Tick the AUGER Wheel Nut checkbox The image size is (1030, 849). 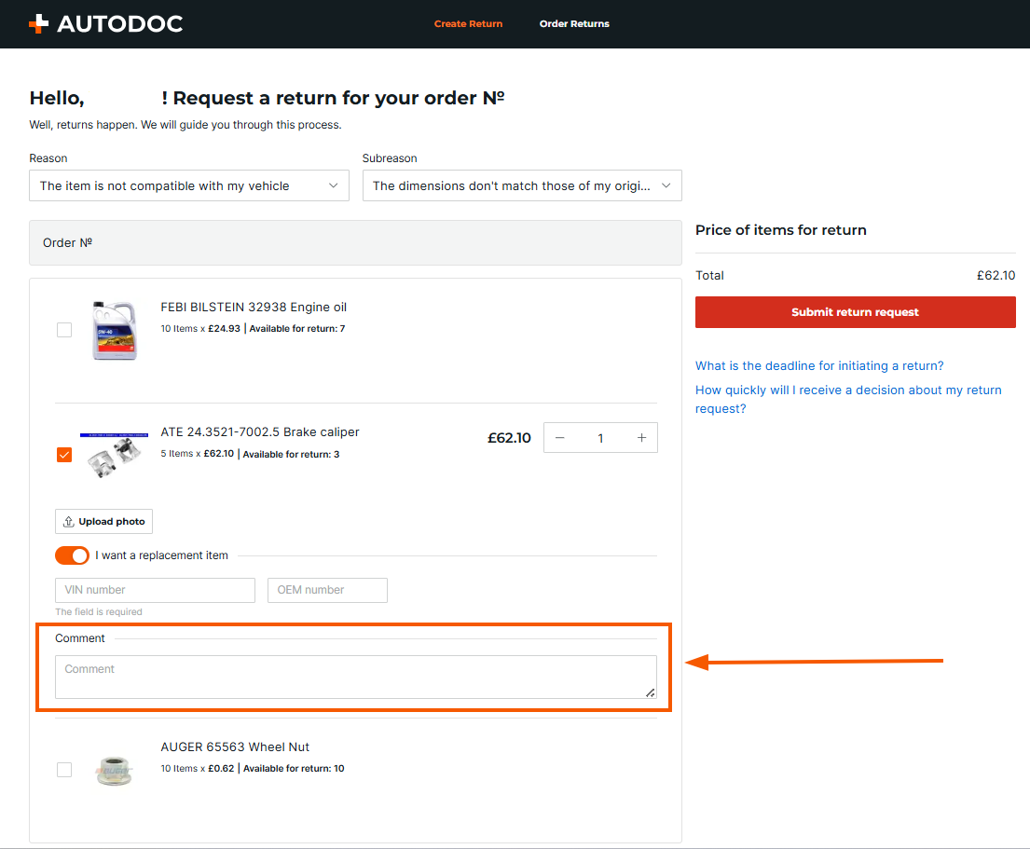coord(64,770)
